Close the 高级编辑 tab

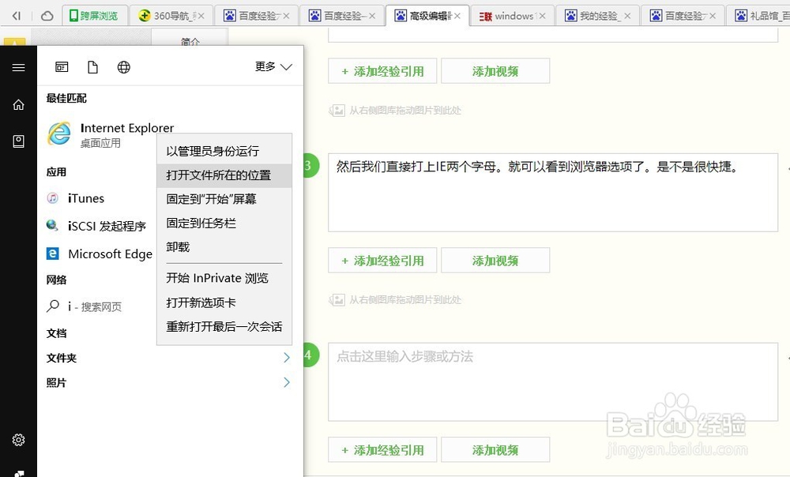pos(457,16)
